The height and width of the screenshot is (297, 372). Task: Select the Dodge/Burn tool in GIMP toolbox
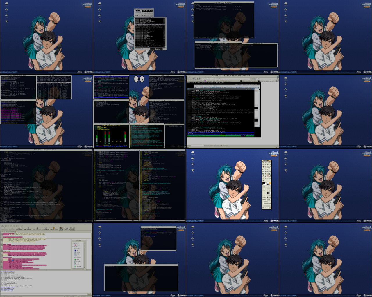click(263, 181)
